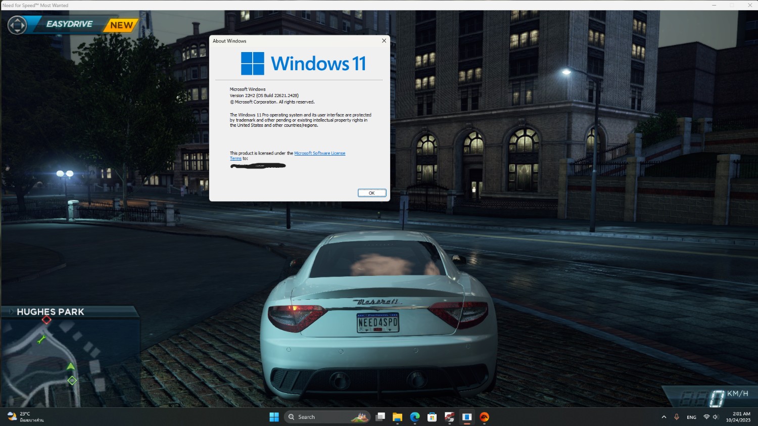758x426 pixels.
Task: Click the microphone tray icon
Action: point(677,417)
